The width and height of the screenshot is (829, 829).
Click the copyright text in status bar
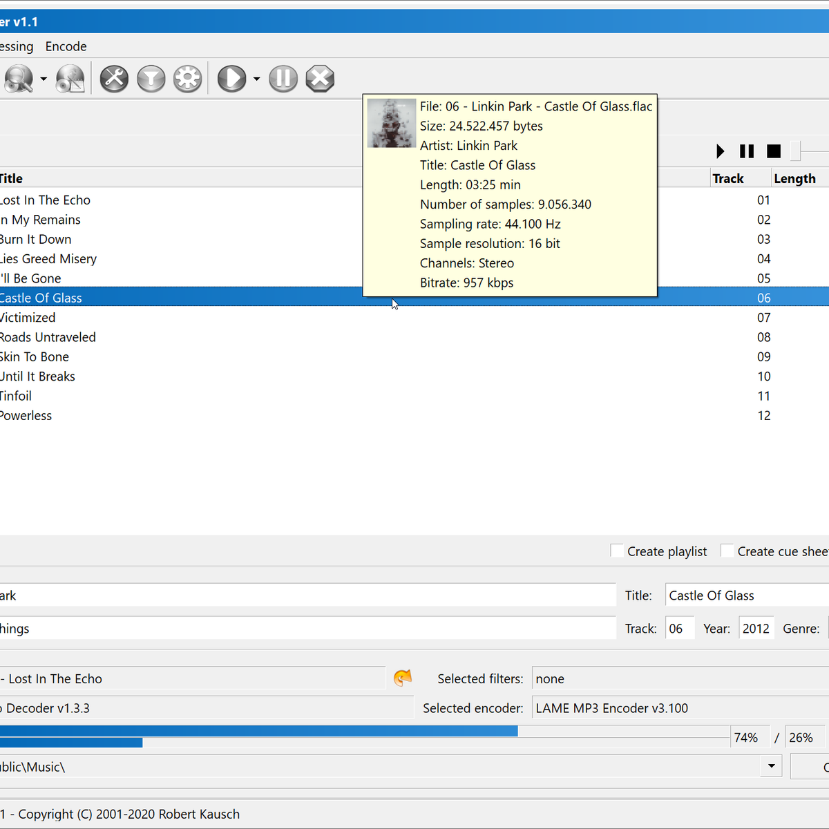tap(128, 814)
